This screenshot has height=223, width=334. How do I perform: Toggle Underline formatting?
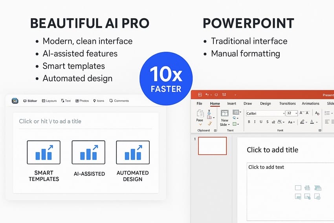tap(261, 122)
